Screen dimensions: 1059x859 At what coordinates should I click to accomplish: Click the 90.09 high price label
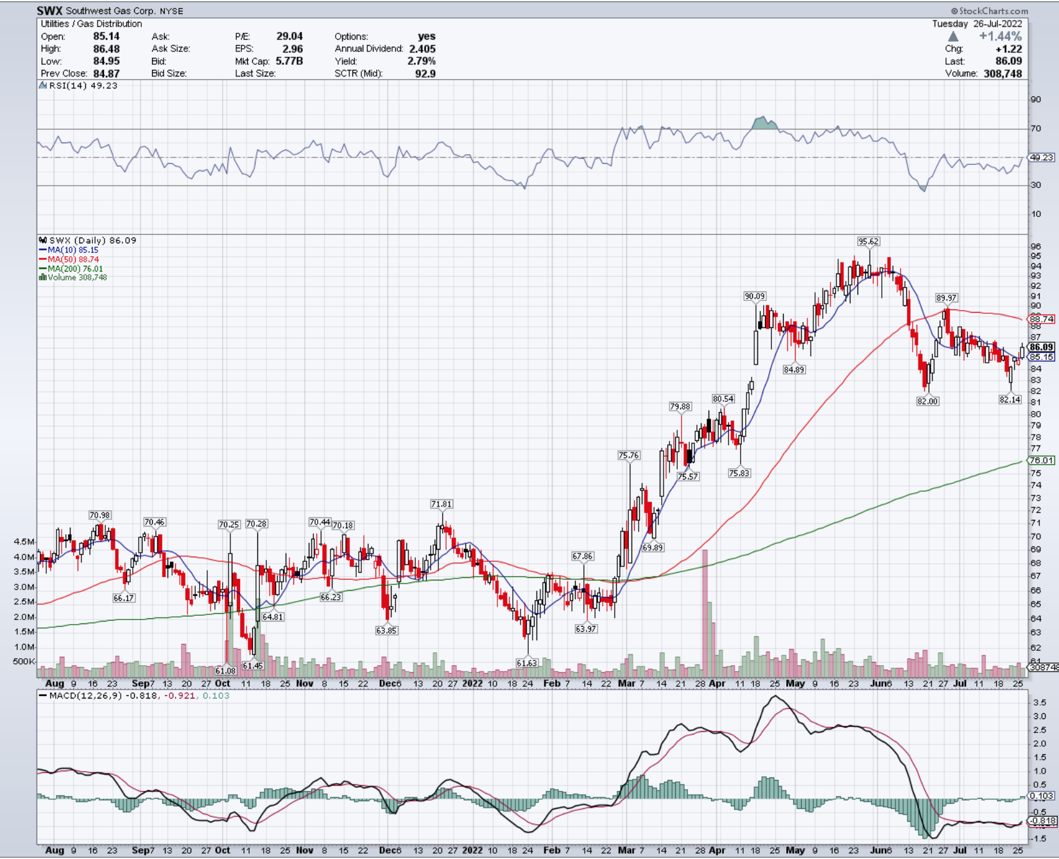click(x=755, y=296)
